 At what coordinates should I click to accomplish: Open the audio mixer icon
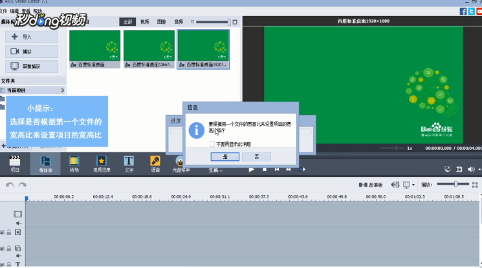[x=395, y=185]
